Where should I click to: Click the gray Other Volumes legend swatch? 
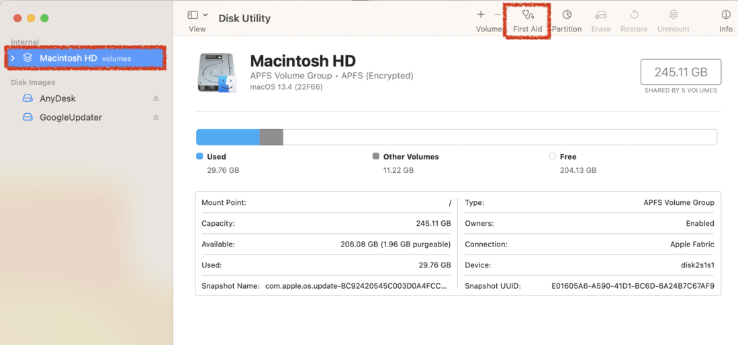pyautogui.click(x=375, y=156)
